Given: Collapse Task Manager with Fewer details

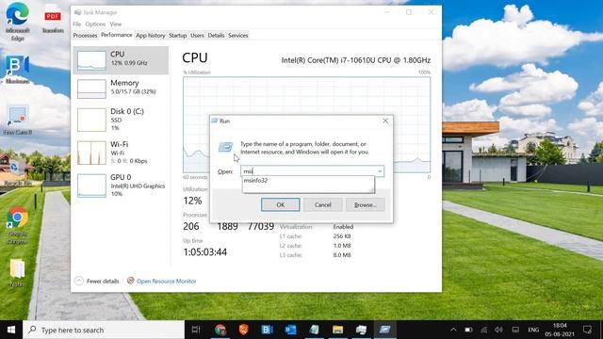Looking at the screenshot, I should (x=96, y=281).
